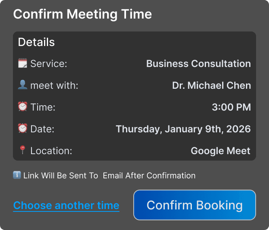
Task: Click the Date: label text
Action: point(42,129)
